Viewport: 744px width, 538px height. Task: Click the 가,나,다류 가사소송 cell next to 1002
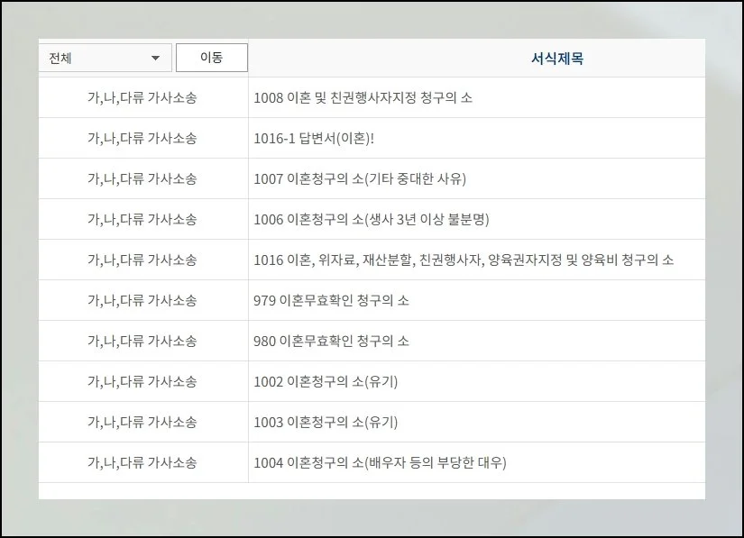click(x=142, y=381)
